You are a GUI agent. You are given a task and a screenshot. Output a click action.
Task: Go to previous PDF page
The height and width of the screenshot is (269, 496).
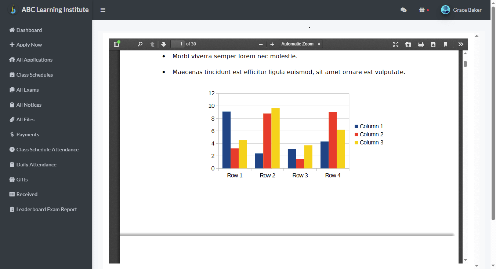152,44
